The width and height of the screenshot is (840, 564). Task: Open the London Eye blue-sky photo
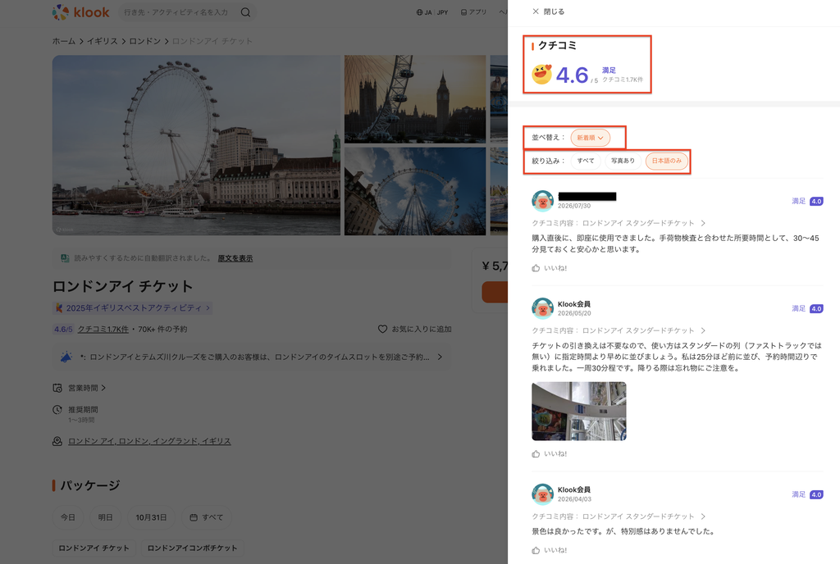(x=414, y=191)
